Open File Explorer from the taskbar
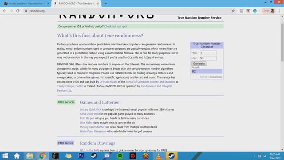This screenshot has width=284, height=160. click(x=30, y=156)
